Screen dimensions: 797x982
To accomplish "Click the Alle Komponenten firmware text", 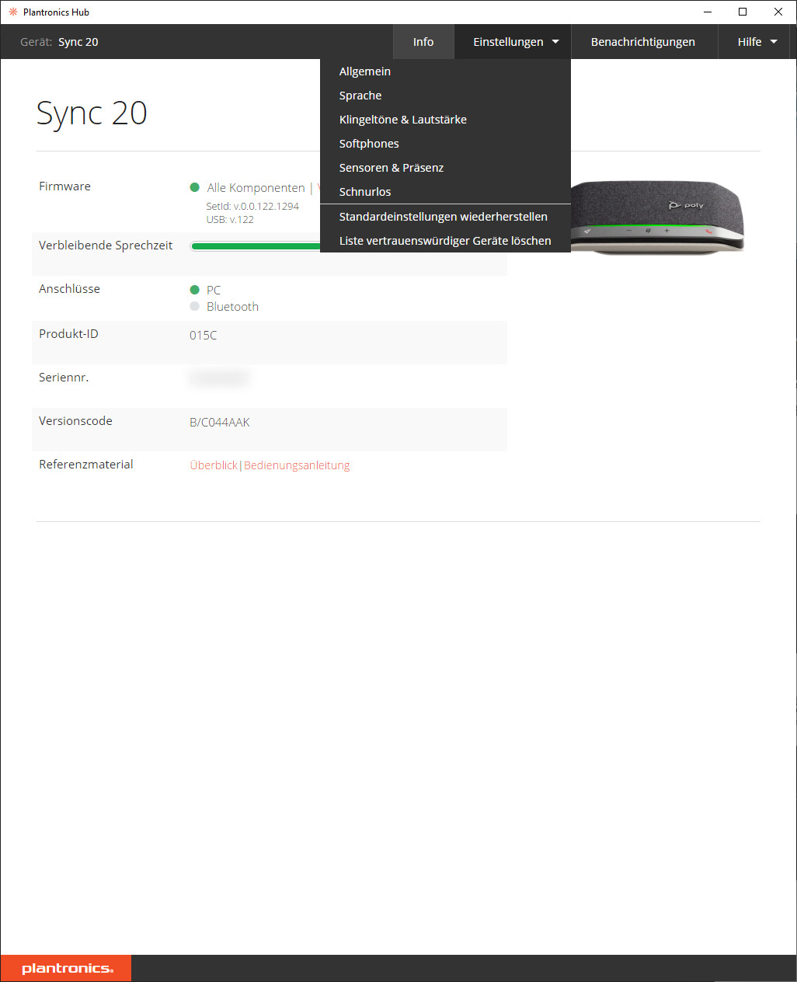I will pyautogui.click(x=256, y=188).
